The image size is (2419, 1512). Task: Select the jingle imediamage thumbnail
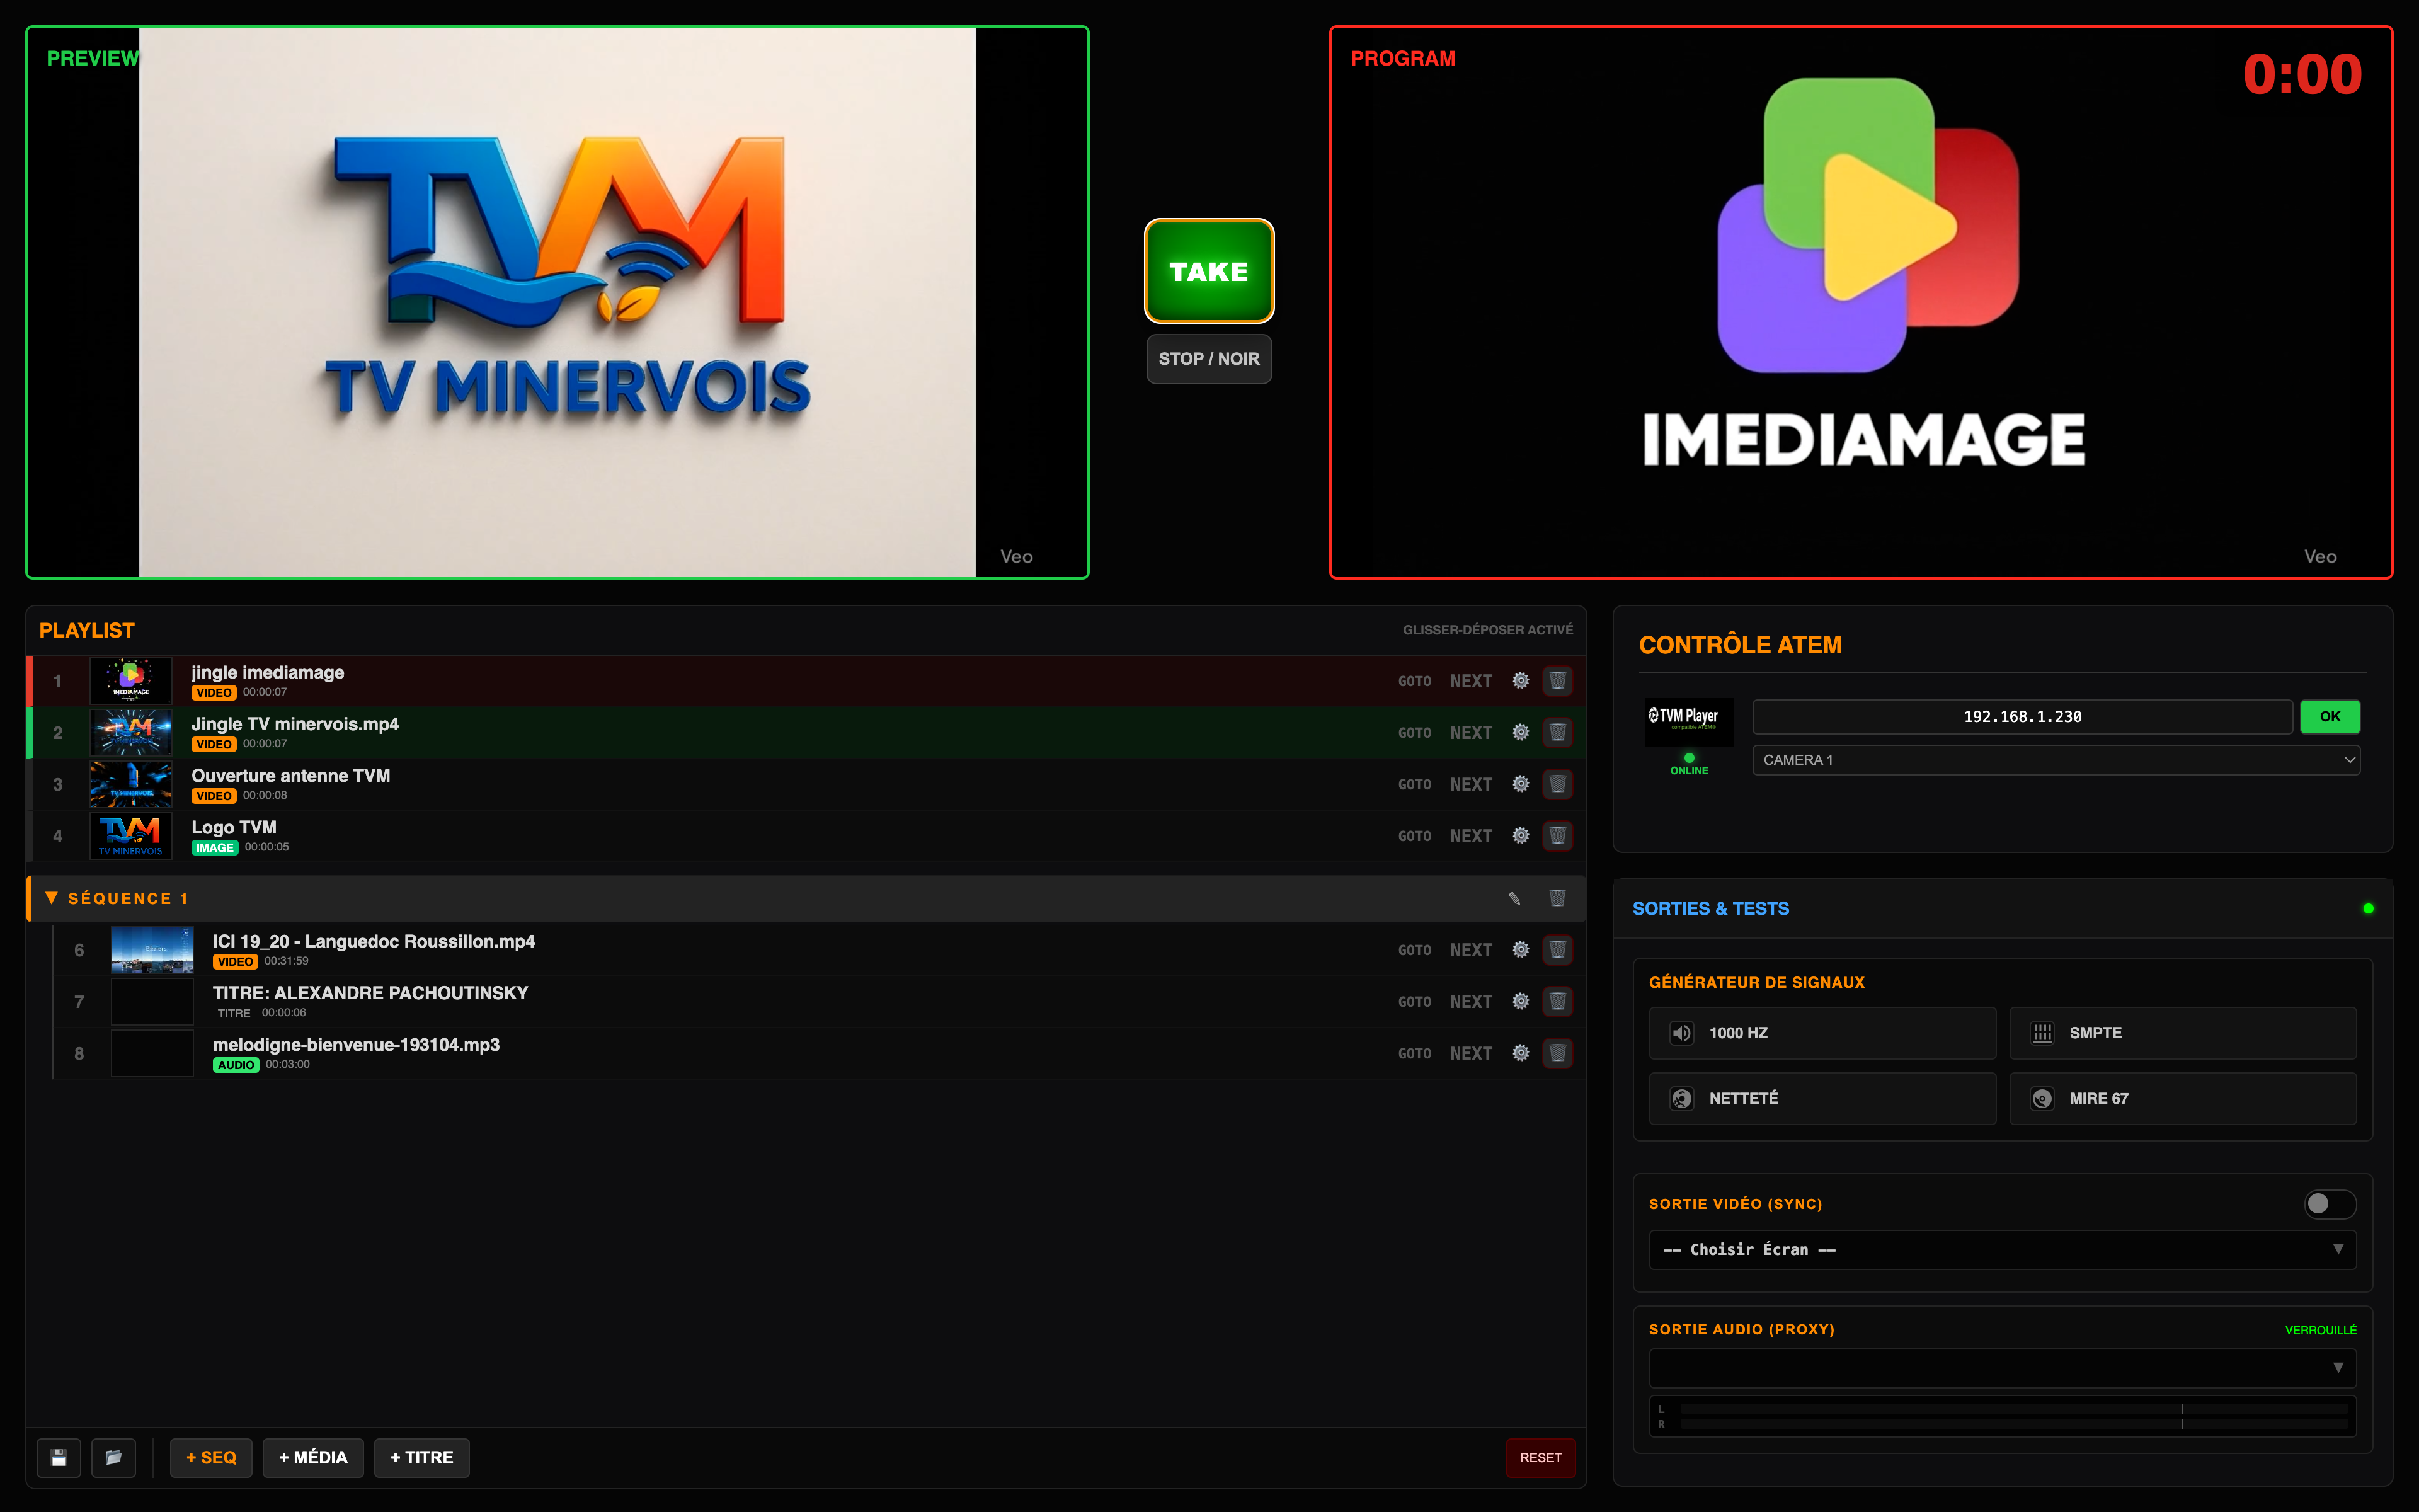[x=131, y=681]
